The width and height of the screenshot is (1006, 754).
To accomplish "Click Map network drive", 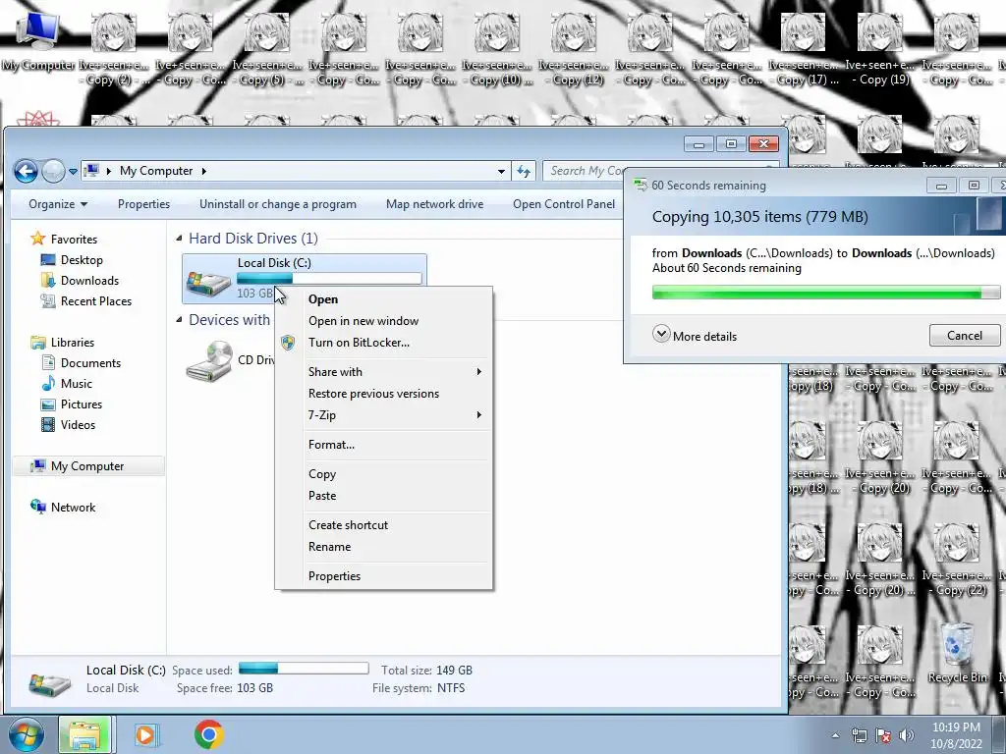I will [434, 204].
